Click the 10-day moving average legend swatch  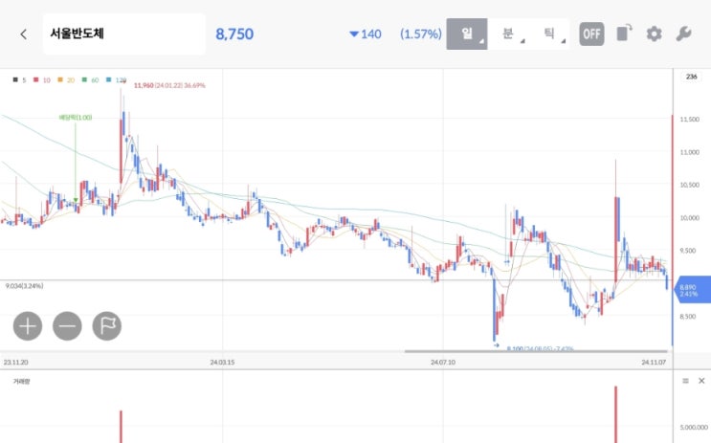pyautogui.click(x=35, y=79)
